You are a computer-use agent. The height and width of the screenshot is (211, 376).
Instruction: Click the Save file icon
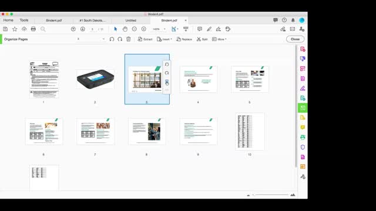[5, 29]
